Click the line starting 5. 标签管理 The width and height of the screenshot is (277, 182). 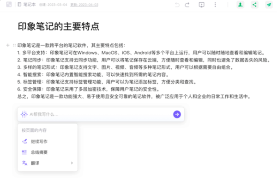click(x=107, y=82)
